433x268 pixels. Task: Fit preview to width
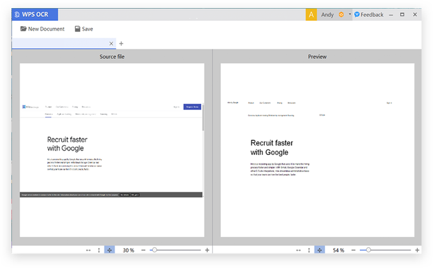pyautogui.click(x=298, y=250)
